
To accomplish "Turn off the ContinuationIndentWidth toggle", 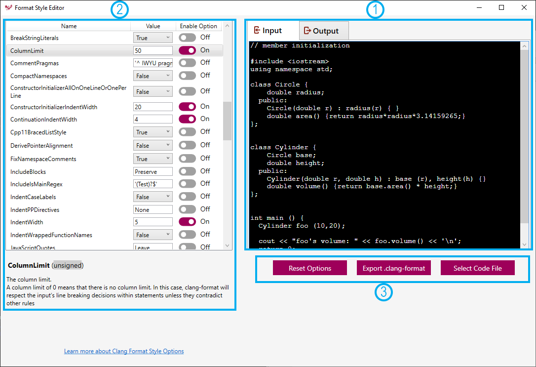I will pos(188,119).
